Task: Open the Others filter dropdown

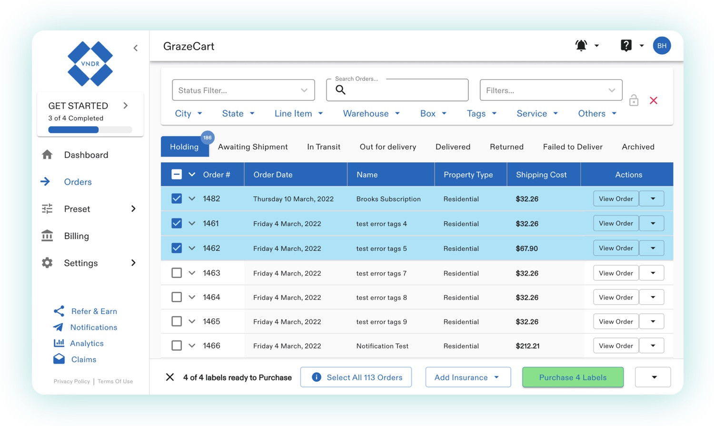Action: pos(597,113)
